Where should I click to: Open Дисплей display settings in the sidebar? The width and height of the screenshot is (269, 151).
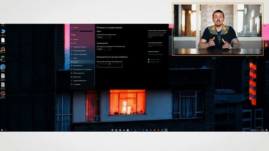coord(75,39)
